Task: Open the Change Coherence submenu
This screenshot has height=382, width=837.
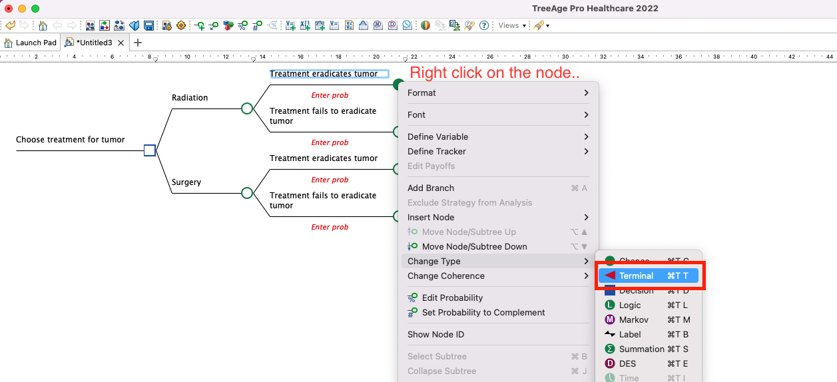Action: click(x=498, y=276)
